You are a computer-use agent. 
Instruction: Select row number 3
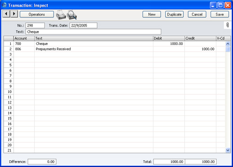[x=9, y=54]
